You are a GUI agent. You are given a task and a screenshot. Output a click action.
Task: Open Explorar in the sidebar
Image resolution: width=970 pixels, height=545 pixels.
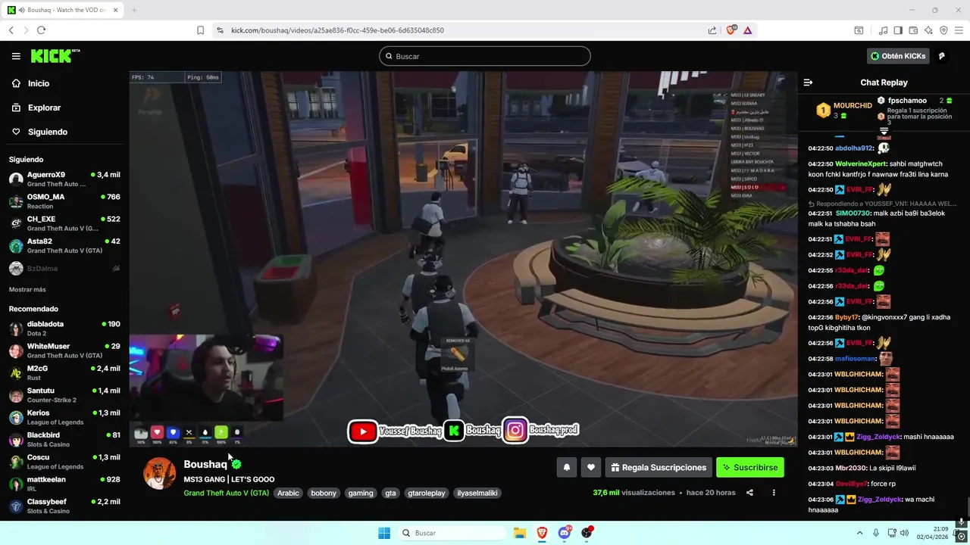coord(44,107)
